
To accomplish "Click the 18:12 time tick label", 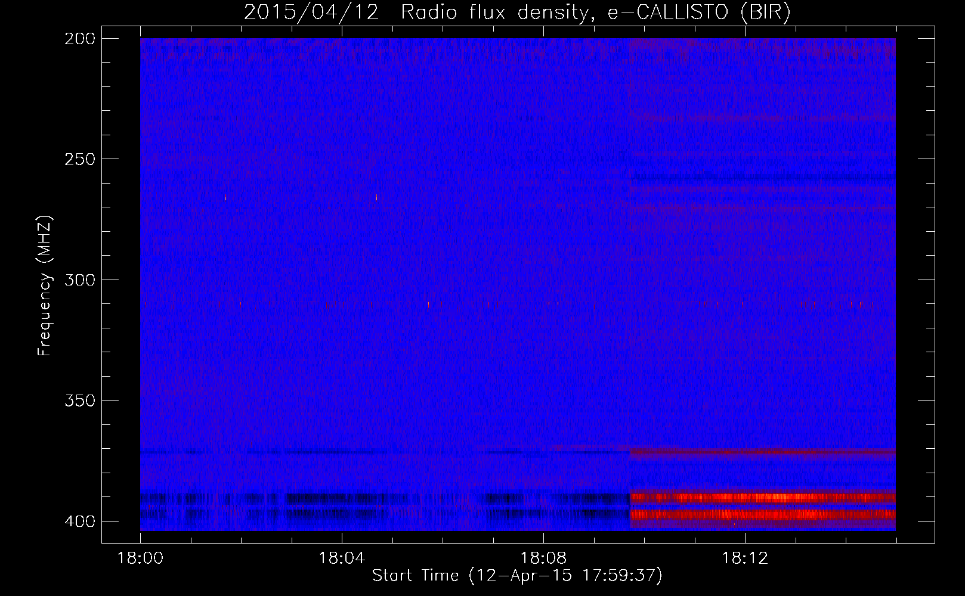I will pyautogui.click(x=745, y=558).
